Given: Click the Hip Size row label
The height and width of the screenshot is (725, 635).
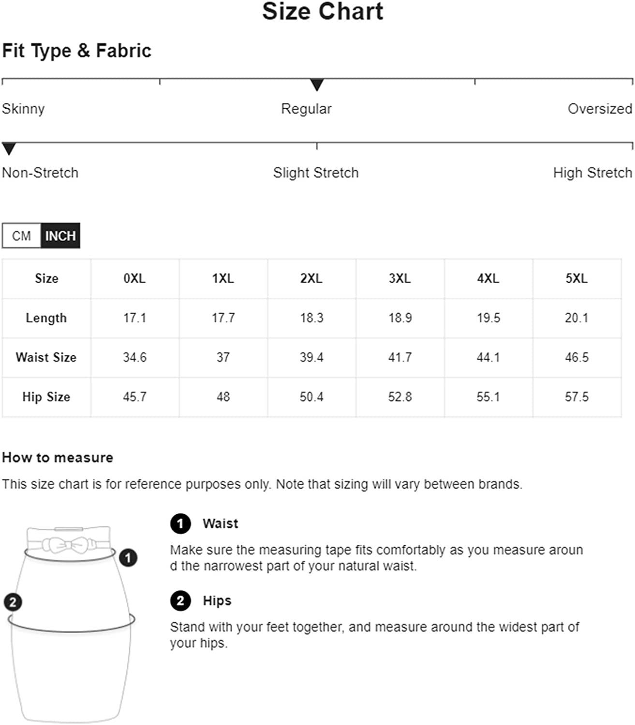Looking at the screenshot, I should pyautogui.click(x=46, y=397).
